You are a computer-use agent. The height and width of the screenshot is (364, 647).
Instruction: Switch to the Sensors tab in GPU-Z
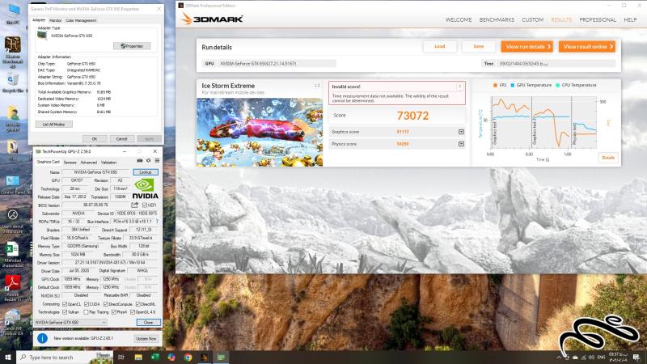click(x=70, y=163)
